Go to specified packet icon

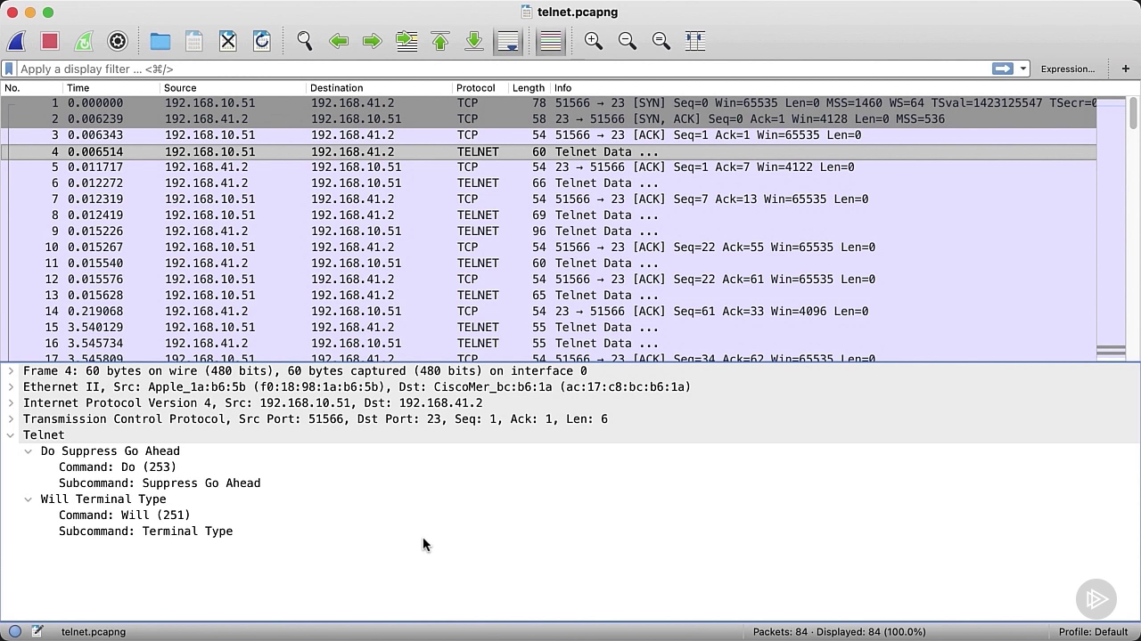406,41
